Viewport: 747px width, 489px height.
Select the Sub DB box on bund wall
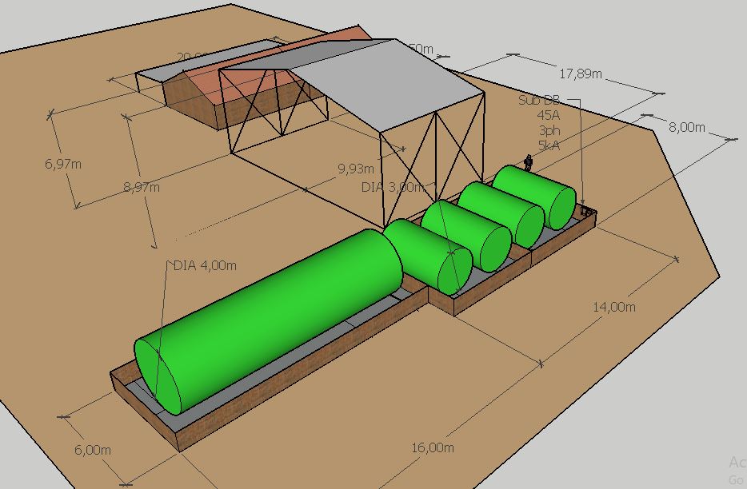click(x=588, y=211)
